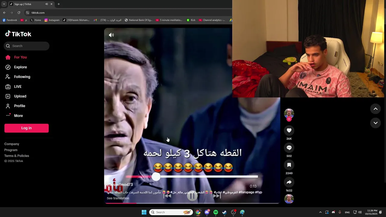Open the Program footer link

pyautogui.click(x=11, y=150)
